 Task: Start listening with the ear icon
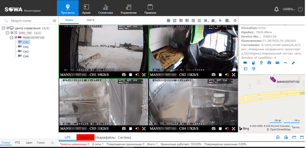(261, 63)
